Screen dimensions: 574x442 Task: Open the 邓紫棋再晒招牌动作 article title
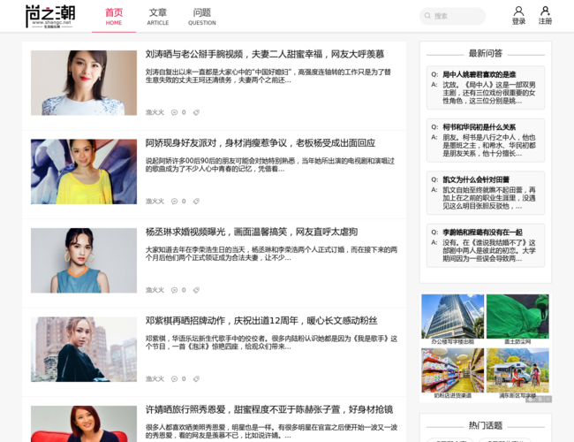pos(261,321)
